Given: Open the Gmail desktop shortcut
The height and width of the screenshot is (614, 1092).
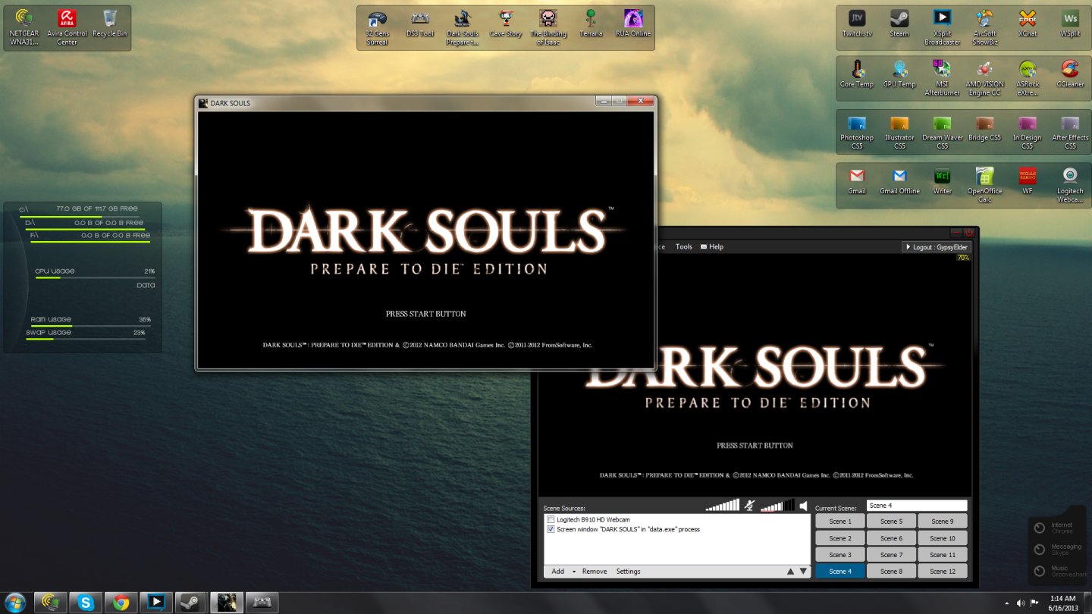Looking at the screenshot, I should click(x=857, y=180).
